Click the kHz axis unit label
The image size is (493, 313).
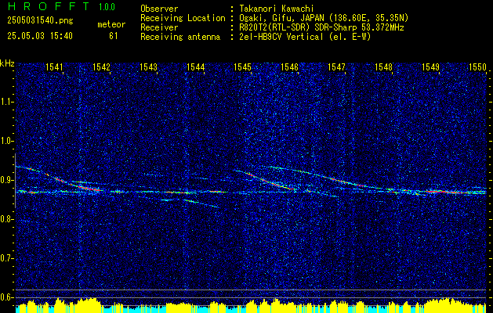7,63
